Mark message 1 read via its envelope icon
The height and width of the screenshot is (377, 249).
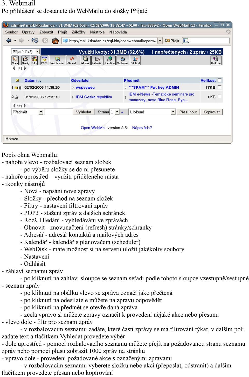[x=16, y=88]
